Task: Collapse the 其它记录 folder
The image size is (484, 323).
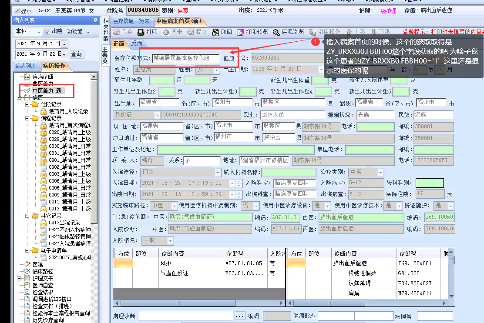Action: click(27, 216)
